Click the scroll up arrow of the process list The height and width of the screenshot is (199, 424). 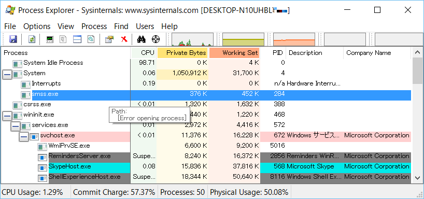417,52
